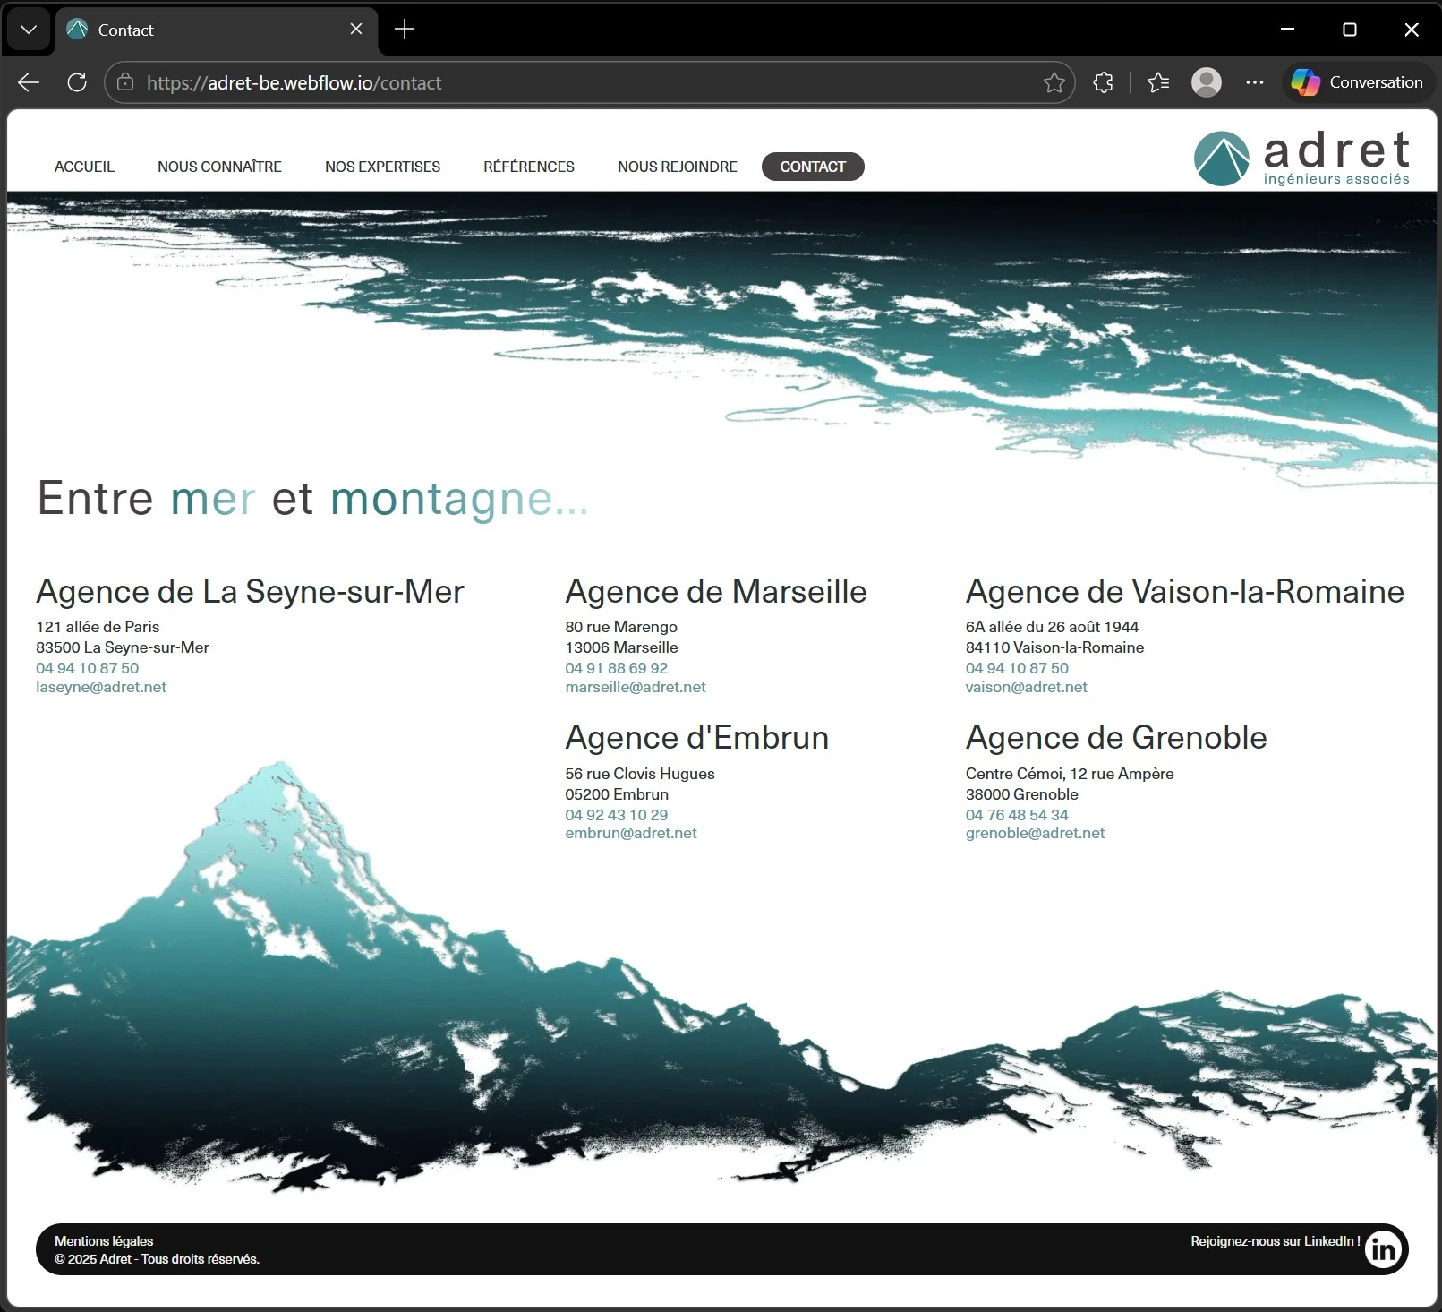Click the page refresh icon

tap(76, 82)
